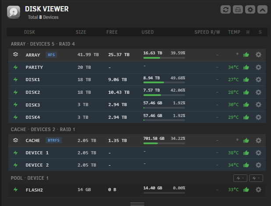Image resolution: width=271 pixels, height=206 pixels.
Task: Click the refresh icon in Disk Viewer header
Action: coord(225,10)
